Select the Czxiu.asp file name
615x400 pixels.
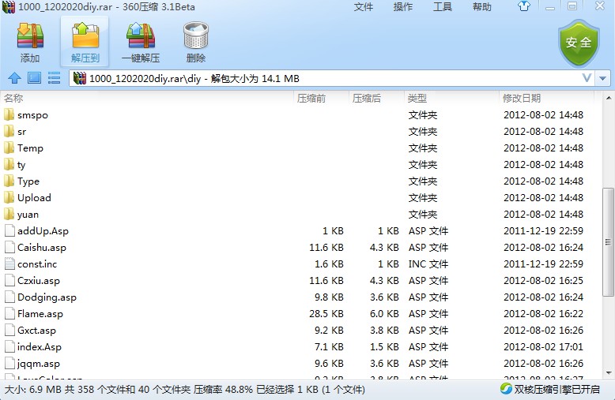pos(39,281)
